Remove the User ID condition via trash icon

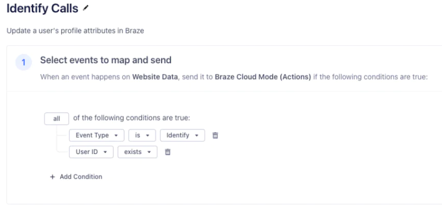click(x=167, y=152)
